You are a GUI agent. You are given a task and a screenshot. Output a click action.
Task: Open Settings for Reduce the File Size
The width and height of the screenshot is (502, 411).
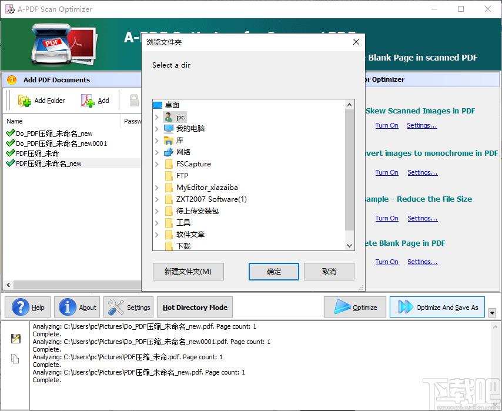point(422,218)
